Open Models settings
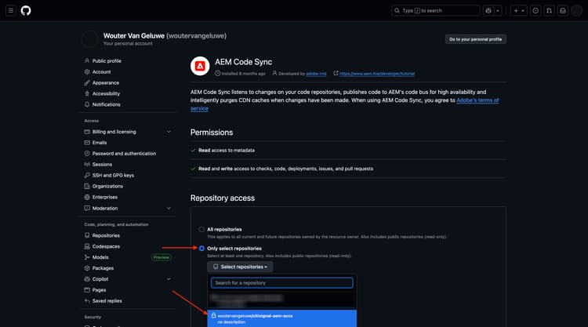 click(100, 257)
